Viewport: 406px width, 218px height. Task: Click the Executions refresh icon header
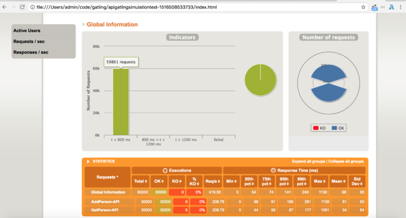pos(165,170)
